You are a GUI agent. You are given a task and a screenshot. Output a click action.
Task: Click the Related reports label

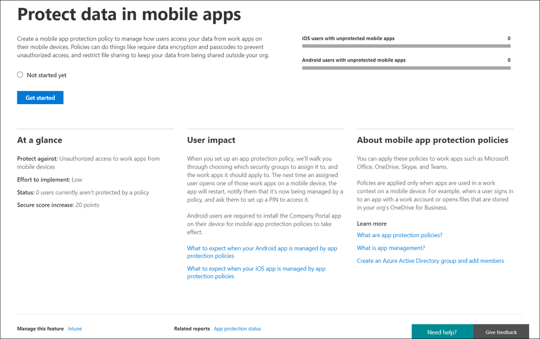(x=192, y=329)
